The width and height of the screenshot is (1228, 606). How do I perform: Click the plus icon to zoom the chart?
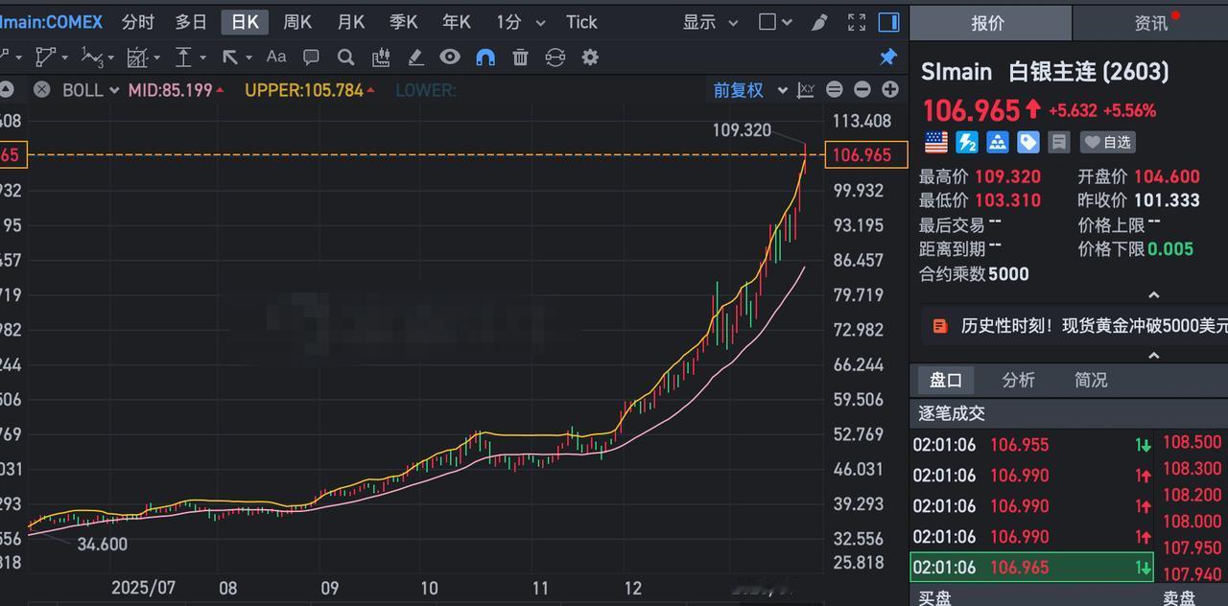(890, 89)
